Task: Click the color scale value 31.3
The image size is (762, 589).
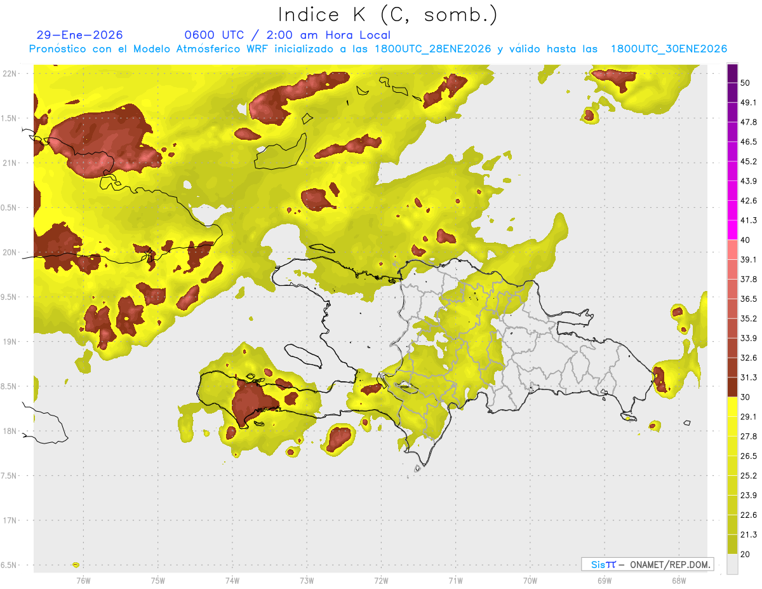Action: point(749,377)
